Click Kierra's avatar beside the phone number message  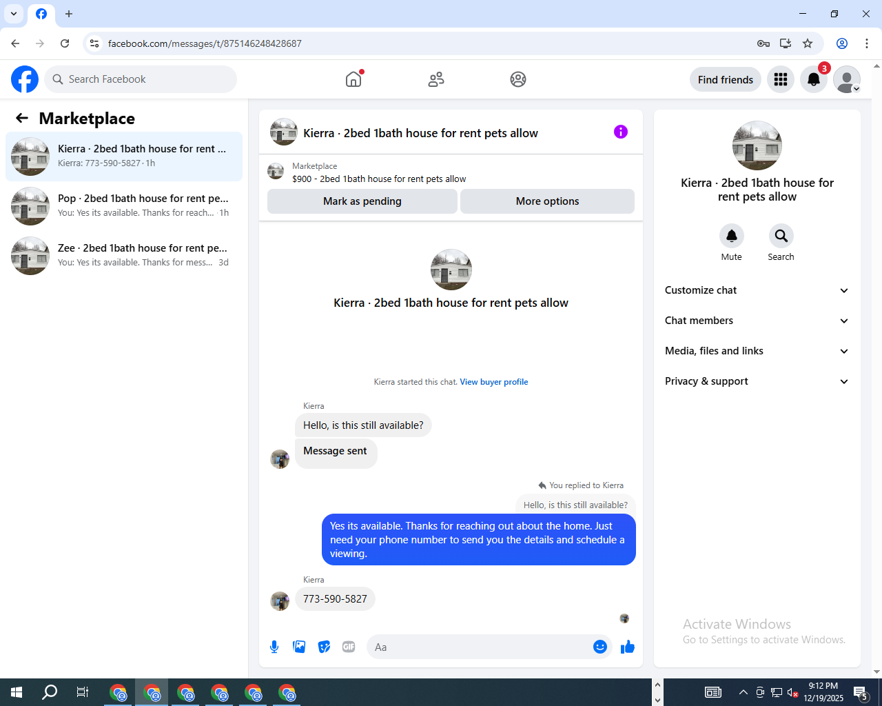tap(280, 601)
